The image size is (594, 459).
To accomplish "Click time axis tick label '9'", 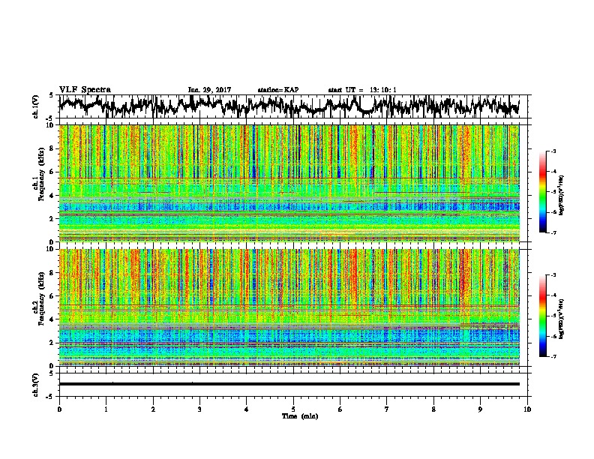I will point(480,409).
